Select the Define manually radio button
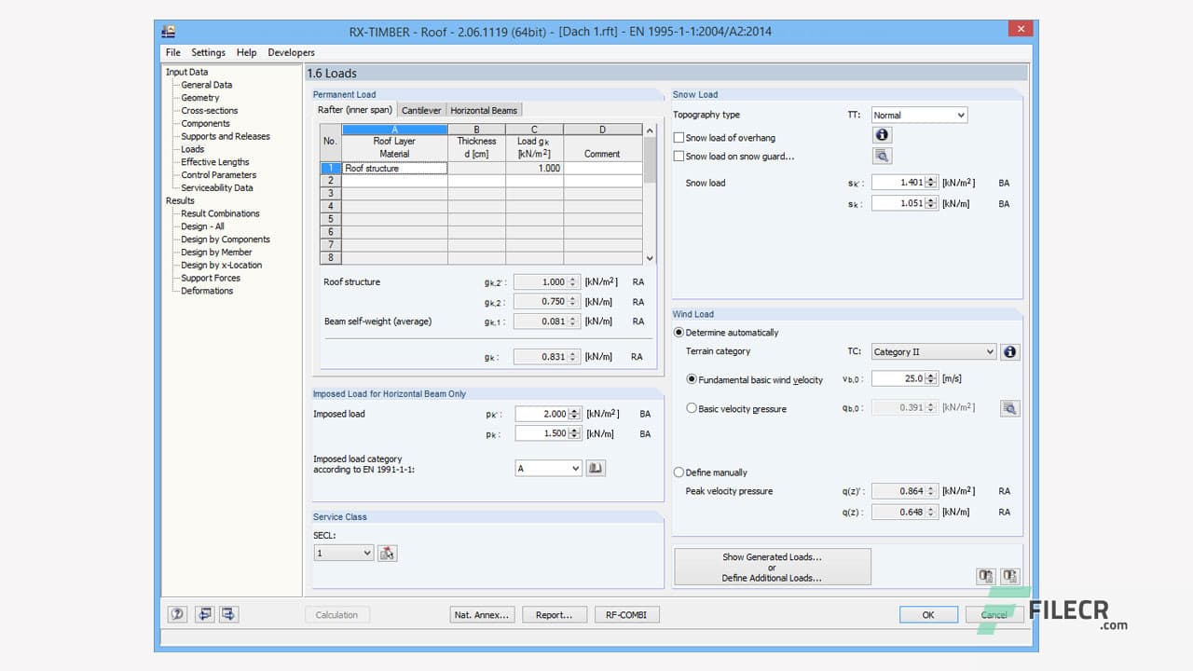This screenshot has width=1193, height=671. pos(679,472)
